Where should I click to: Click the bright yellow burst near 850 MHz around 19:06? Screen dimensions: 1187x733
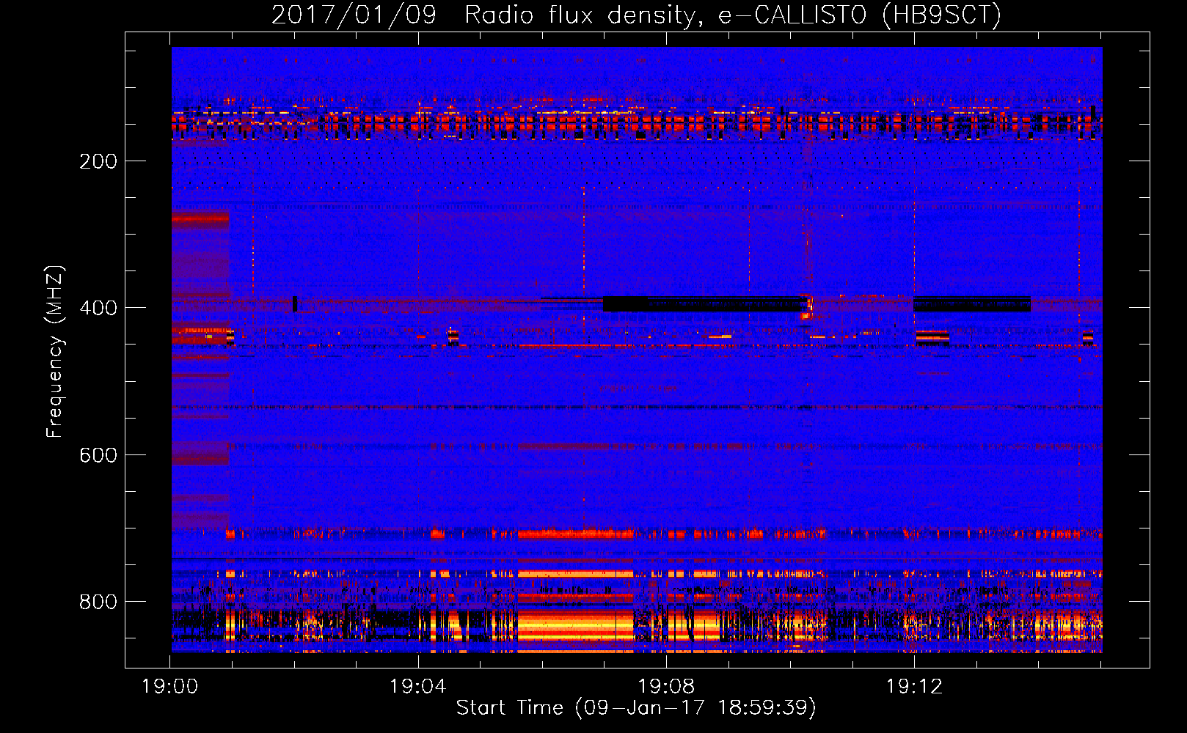(575, 627)
